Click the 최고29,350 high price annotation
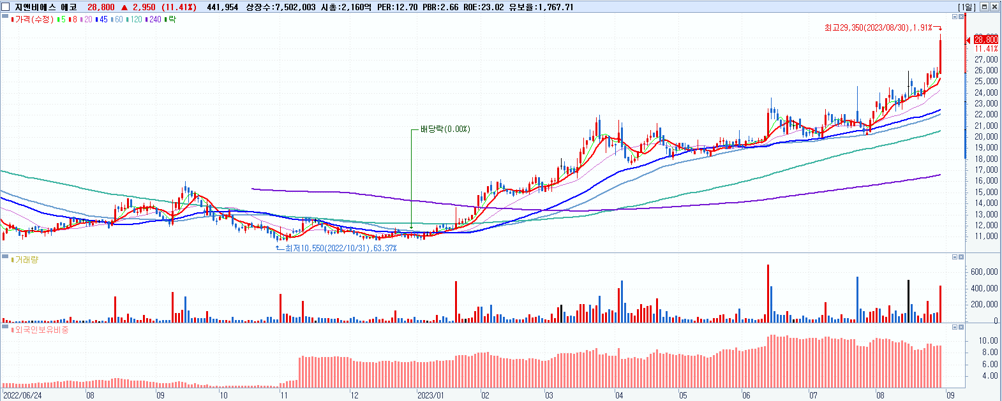This screenshot has height=401, width=1002. click(x=878, y=28)
